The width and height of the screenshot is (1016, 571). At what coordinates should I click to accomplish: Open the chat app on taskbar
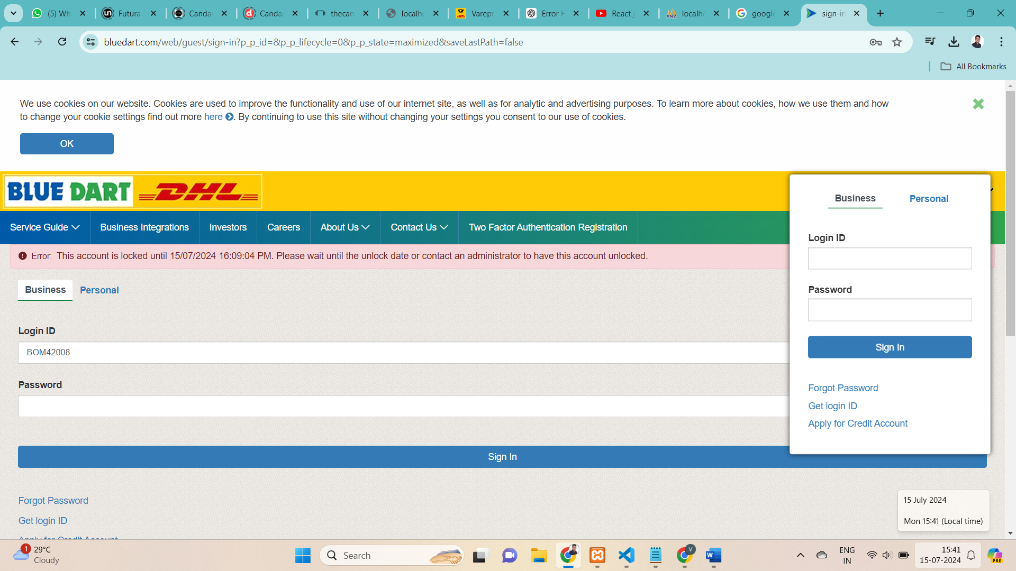(x=509, y=556)
